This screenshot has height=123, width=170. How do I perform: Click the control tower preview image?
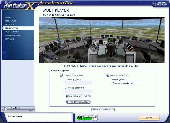pos(102,40)
